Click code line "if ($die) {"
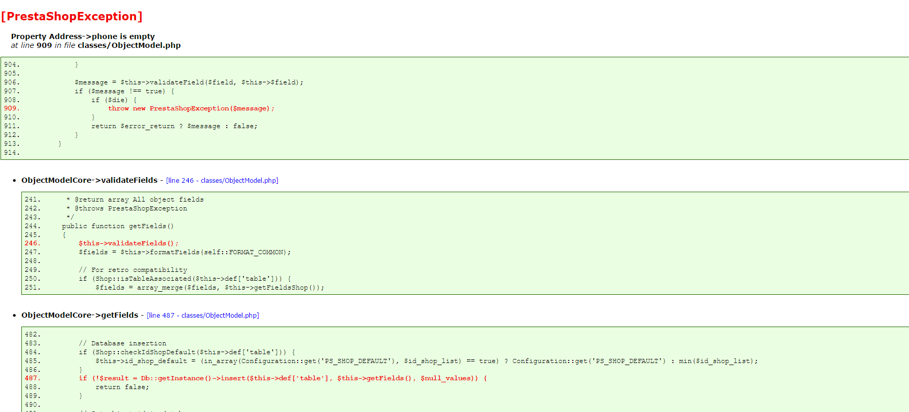This screenshot has height=412, width=909. 114,100
